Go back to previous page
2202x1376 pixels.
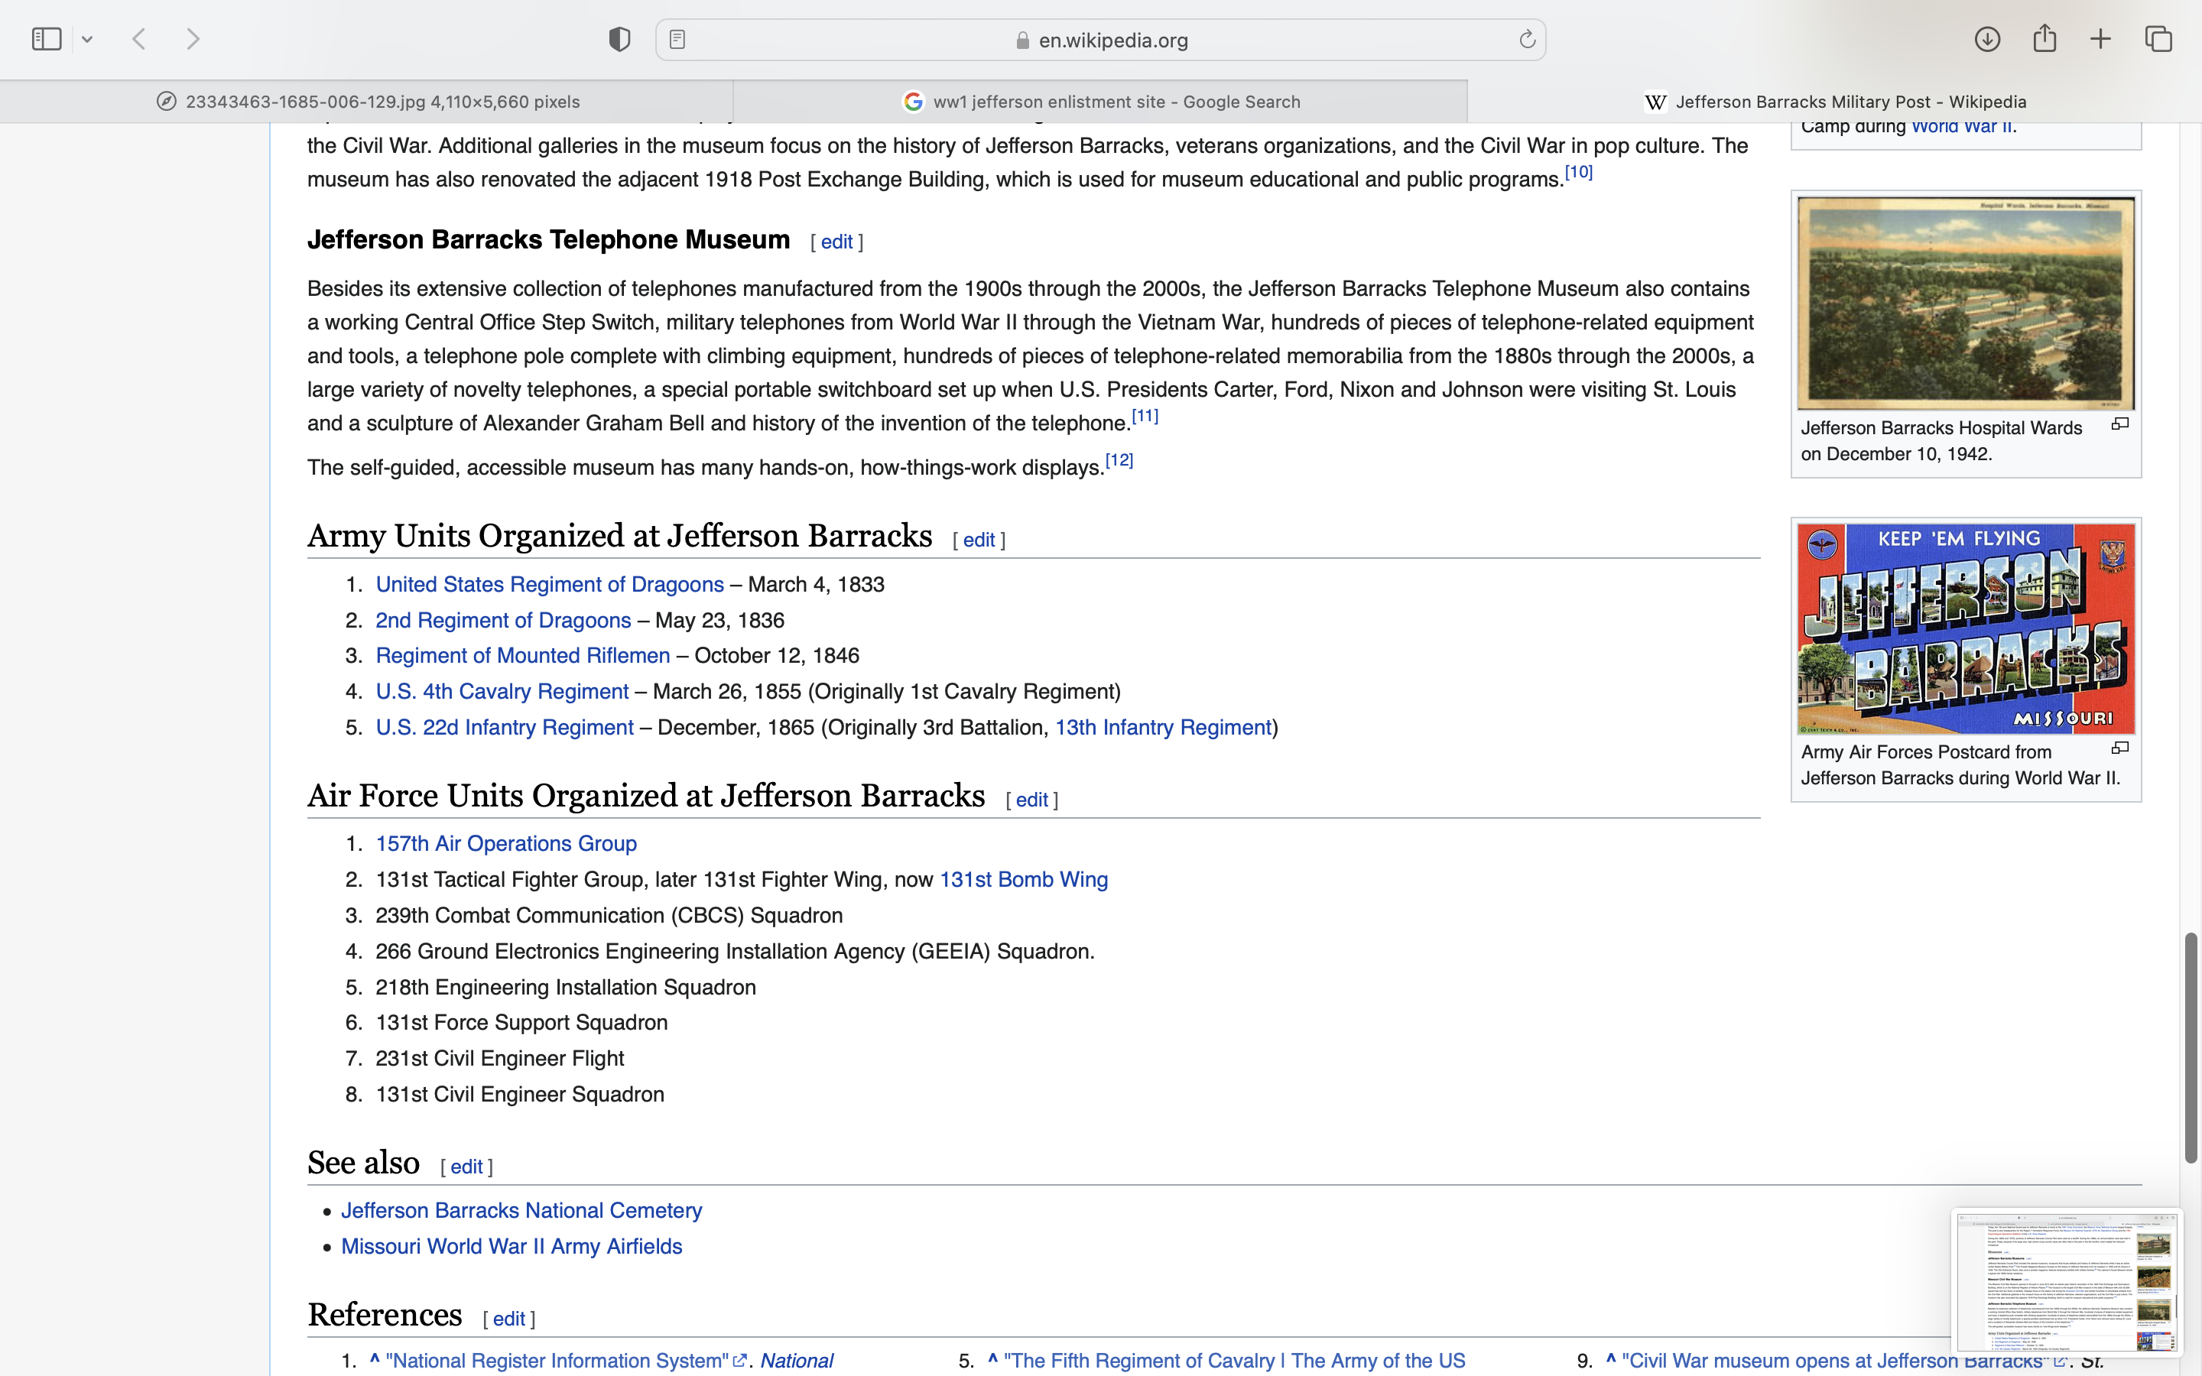139,39
